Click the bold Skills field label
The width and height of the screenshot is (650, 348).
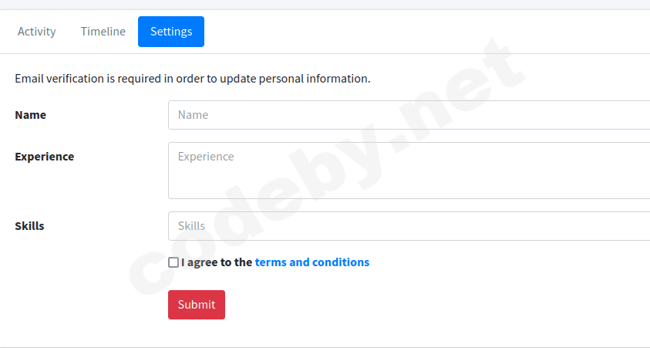29,226
